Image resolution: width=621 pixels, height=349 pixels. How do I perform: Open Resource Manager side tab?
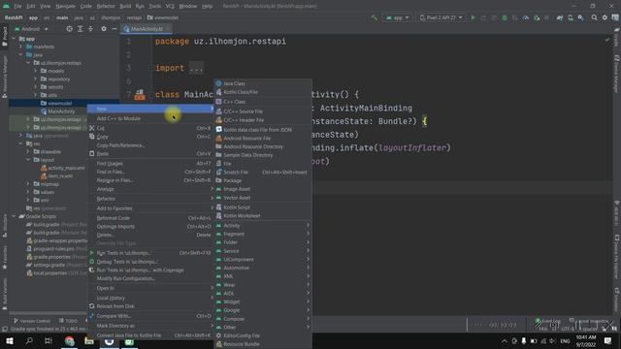coord(5,77)
